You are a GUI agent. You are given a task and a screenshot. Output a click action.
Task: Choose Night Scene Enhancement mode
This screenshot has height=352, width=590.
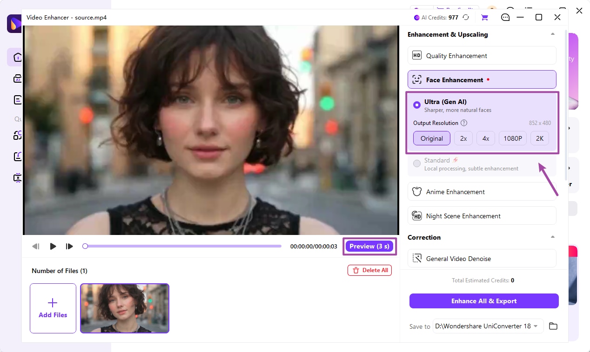(x=482, y=216)
